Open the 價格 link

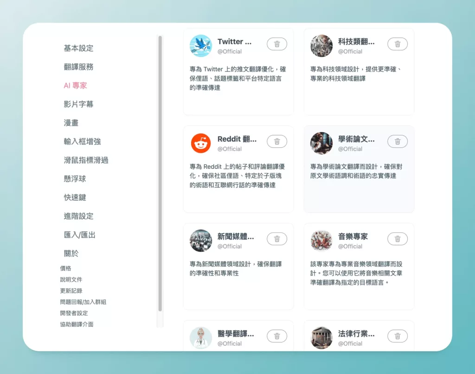pyautogui.click(x=65, y=268)
